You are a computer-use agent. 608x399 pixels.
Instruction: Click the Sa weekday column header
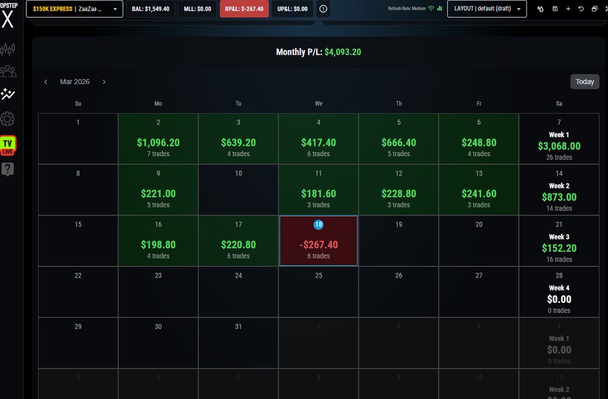pos(559,103)
